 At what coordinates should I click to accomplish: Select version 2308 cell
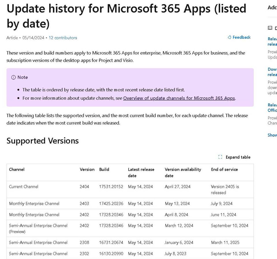pyautogui.click(x=85, y=243)
